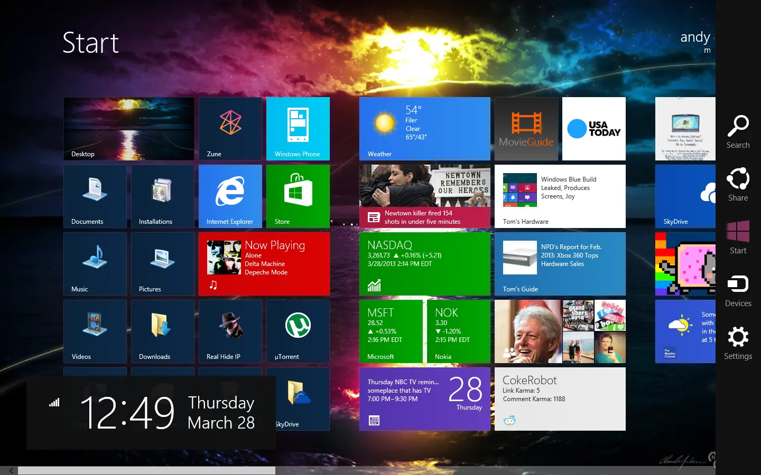Screen dimensions: 761x475
Task: Launch the µTorrent tile
Action: (298, 331)
